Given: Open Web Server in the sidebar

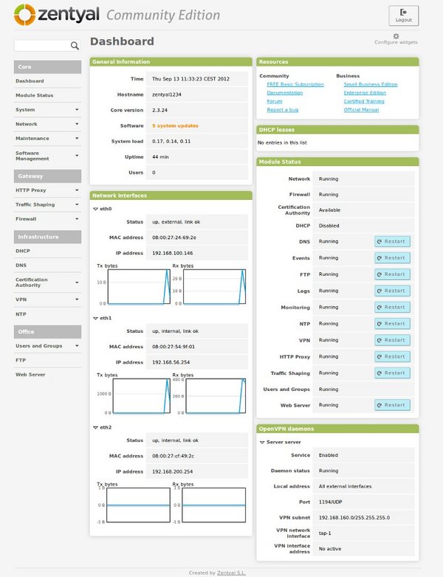Looking at the screenshot, I should (x=30, y=375).
